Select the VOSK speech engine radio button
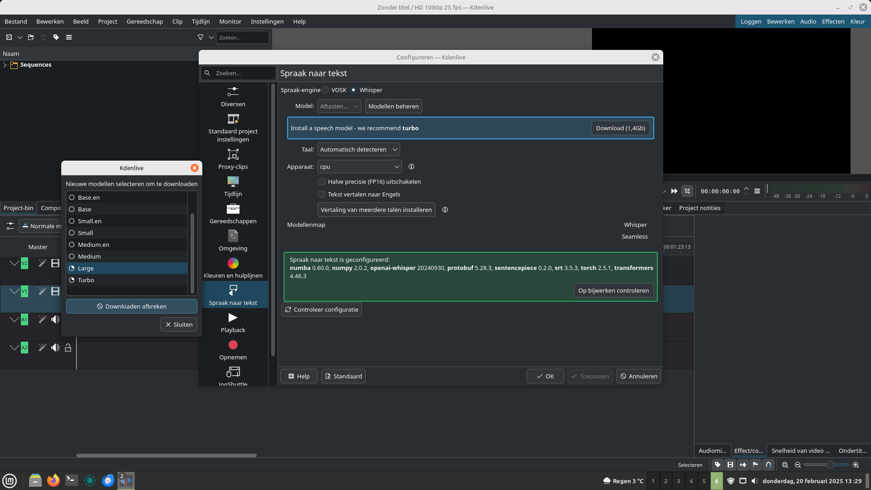The image size is (871, 490). (325, 90)
